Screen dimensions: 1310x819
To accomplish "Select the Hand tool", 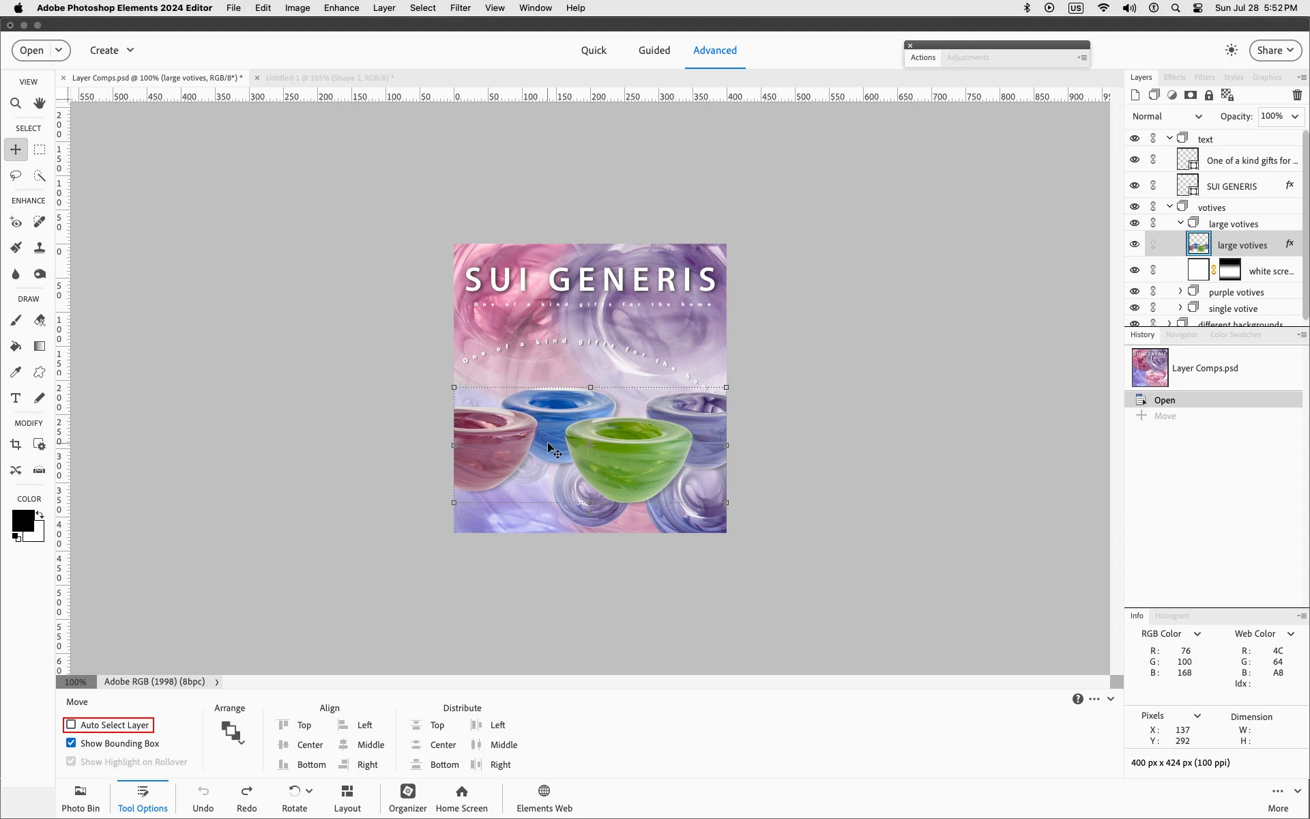I will click(x=40, y=104).
